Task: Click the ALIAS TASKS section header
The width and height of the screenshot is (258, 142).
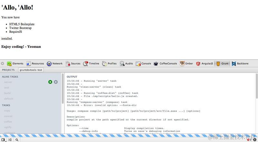Action: click(10, 77)
